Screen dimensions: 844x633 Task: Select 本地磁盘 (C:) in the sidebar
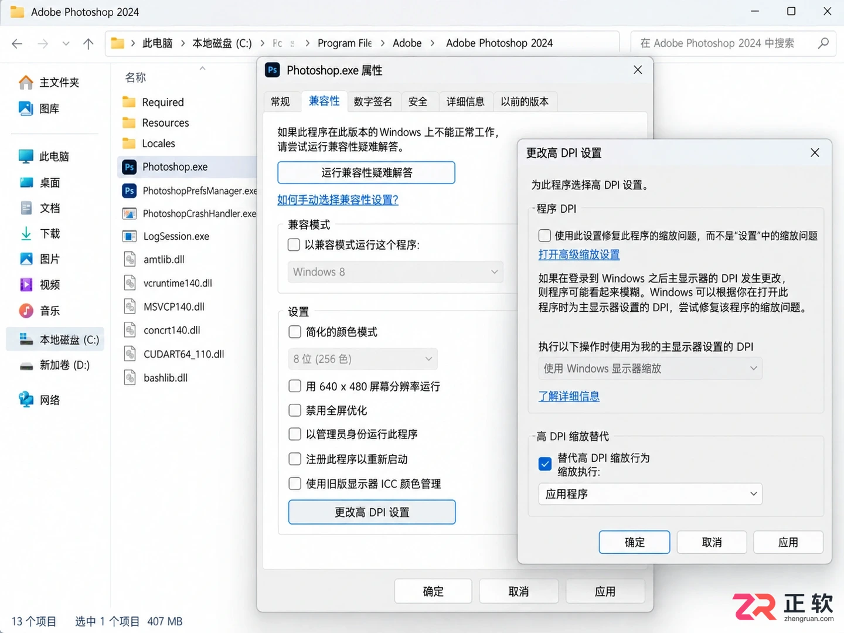(x=55, y=339)
